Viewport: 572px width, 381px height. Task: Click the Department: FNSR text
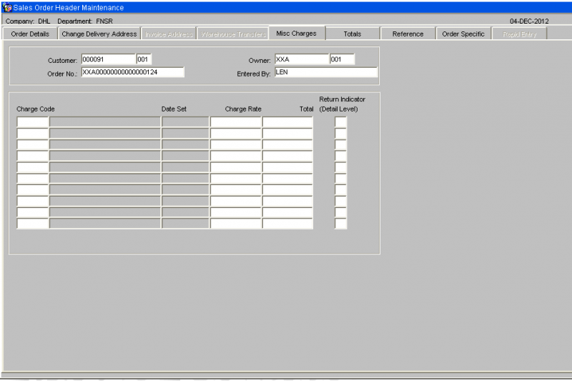click(85, 21)
